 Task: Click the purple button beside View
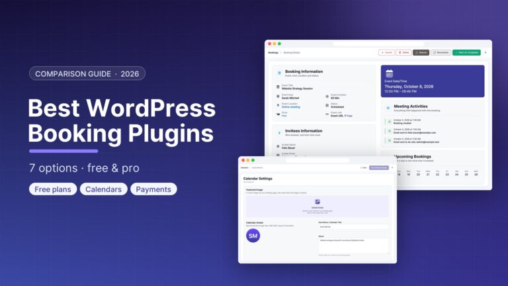point(379,167)
